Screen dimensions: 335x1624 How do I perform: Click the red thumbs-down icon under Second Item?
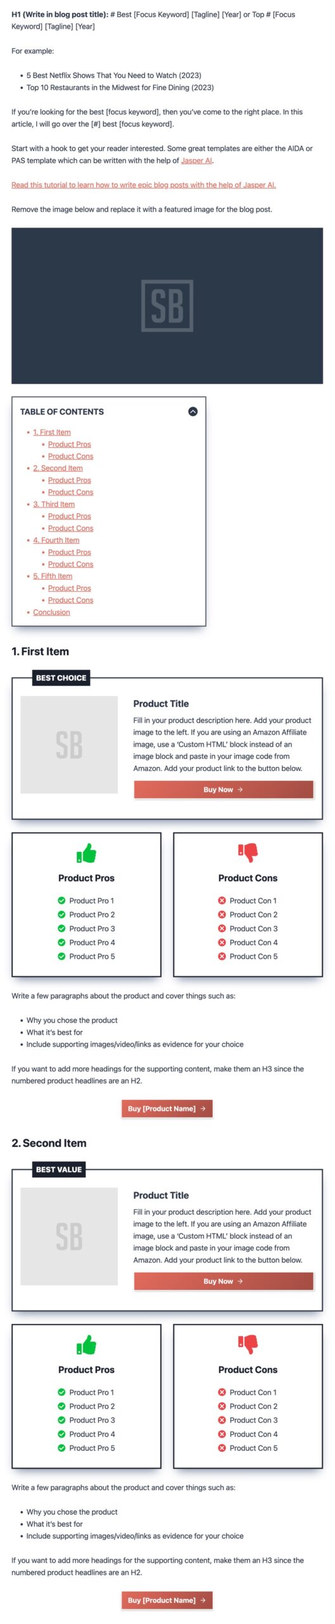248,1344
